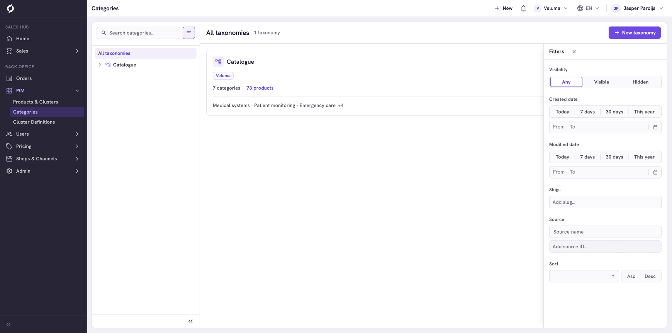
Task: Open the 73 products link
Action: point(260,88)
